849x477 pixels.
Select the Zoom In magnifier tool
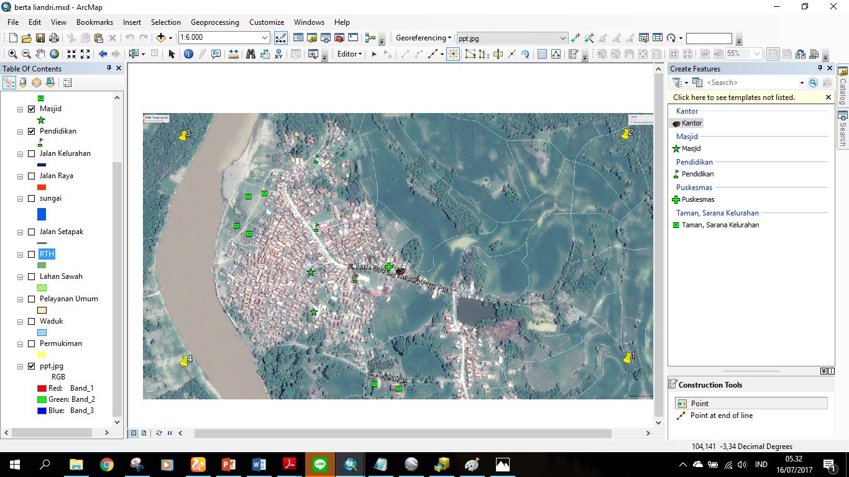tap(13, 54)
